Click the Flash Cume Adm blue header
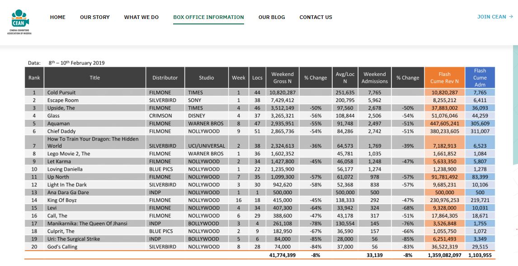The height and width of the screenshot is (266, 518). click(480, 77)
